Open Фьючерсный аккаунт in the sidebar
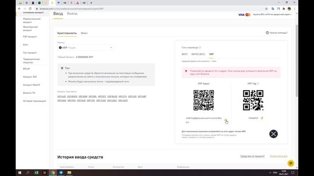This screenshot has height=176, width=314. tap(30, 28)
